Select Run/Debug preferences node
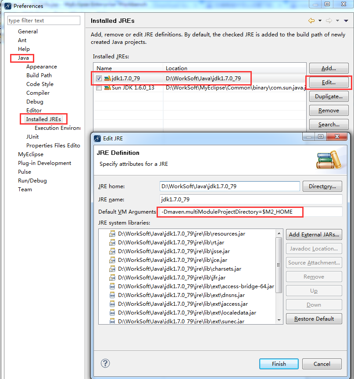This screenshot has height=379, width=354. click(x=32, y=181)
